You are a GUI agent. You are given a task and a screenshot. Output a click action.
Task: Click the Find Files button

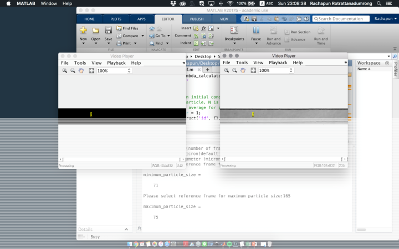pyautogui.click(x=127, y=28)
